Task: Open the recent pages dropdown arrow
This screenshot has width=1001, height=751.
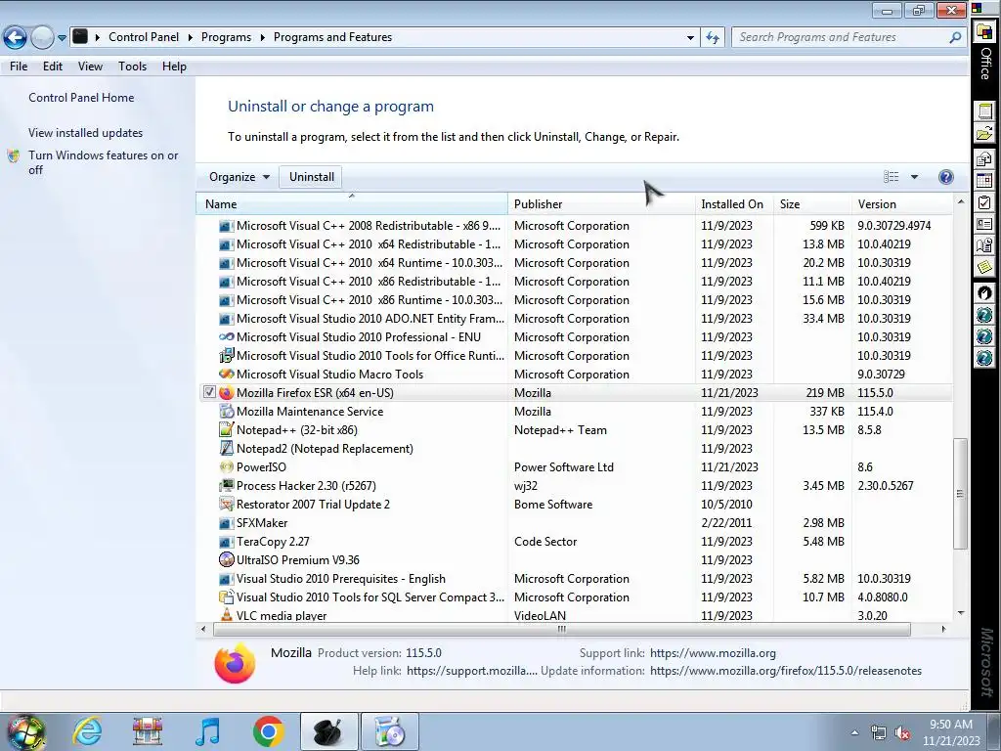Action: tap(62, 38)
